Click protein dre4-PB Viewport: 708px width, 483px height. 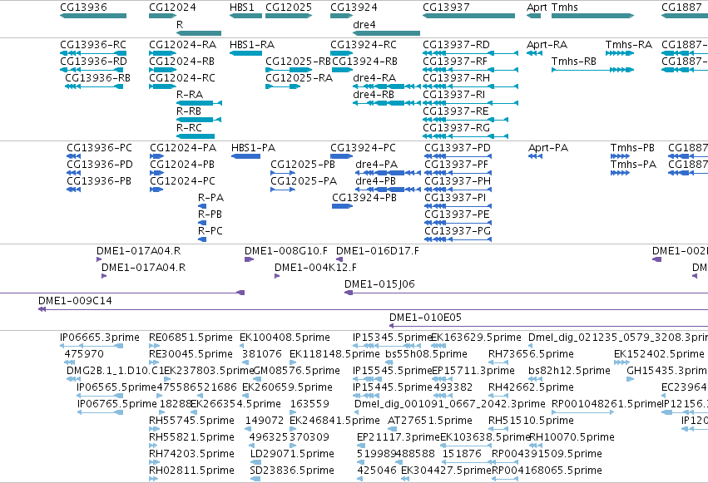[389, 190]
